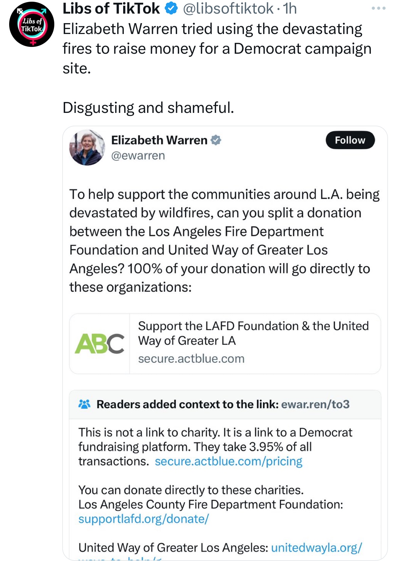Image resolution: width=397 pixels, height=561 pixels.
Task: Follow Elizabeth Warren
Action: coord(350,140)
